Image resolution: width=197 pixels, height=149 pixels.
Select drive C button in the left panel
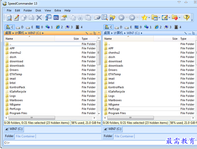pyautogui.click(x=10, y=27)
